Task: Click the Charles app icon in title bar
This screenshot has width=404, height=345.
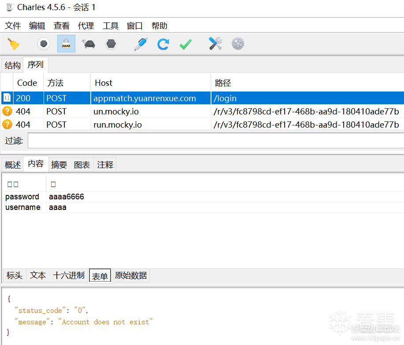Action: [x=9, y=7]
